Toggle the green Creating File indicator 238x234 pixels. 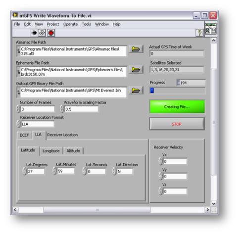coord(177,106)
